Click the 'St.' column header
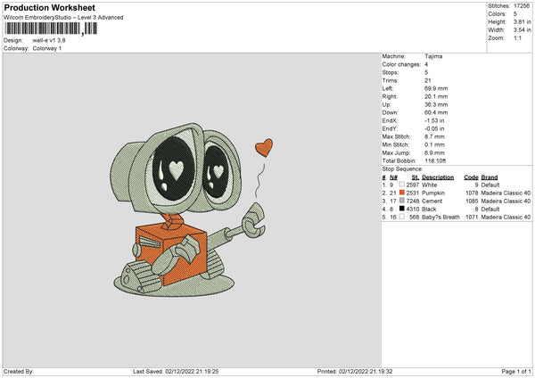The width and height of the screenshot is (535, 378). (416, 177)
